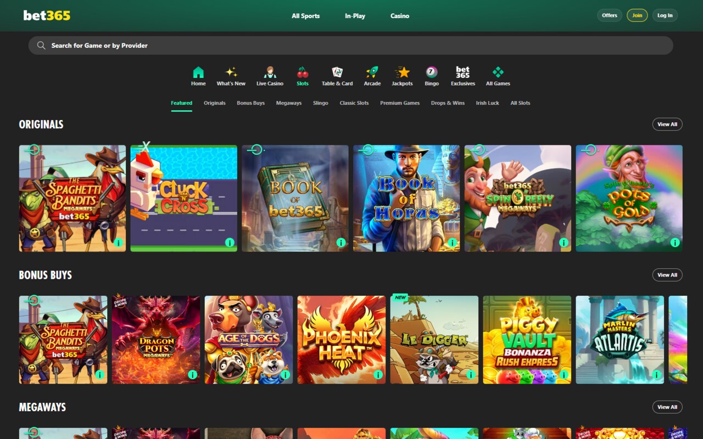Image resolution: width=703 pixels, height=439 pixels.
Task: Open the Live Casino category icon
Action: click(x=270, y=72)
